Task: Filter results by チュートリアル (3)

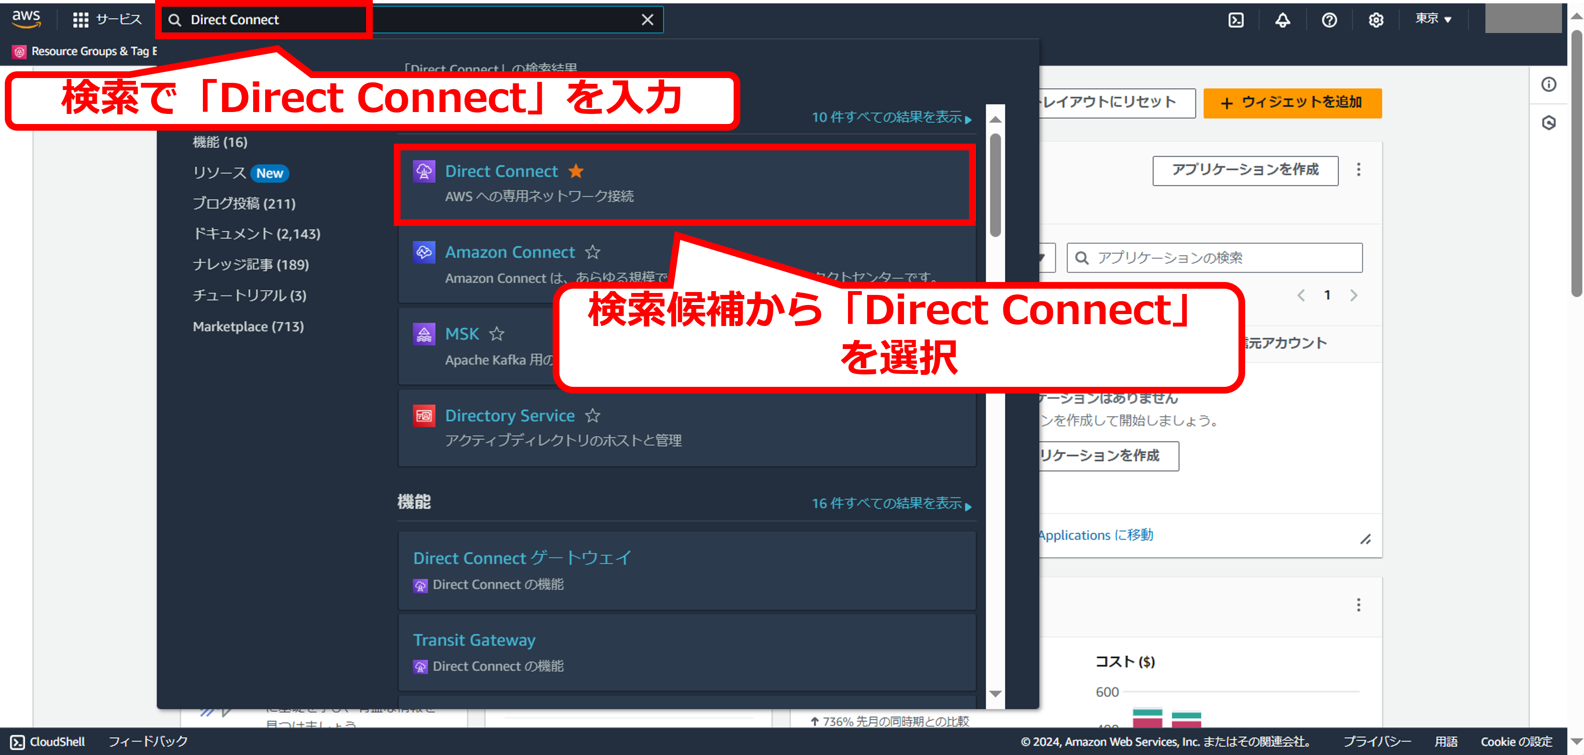Action: [x=249, y=295]
